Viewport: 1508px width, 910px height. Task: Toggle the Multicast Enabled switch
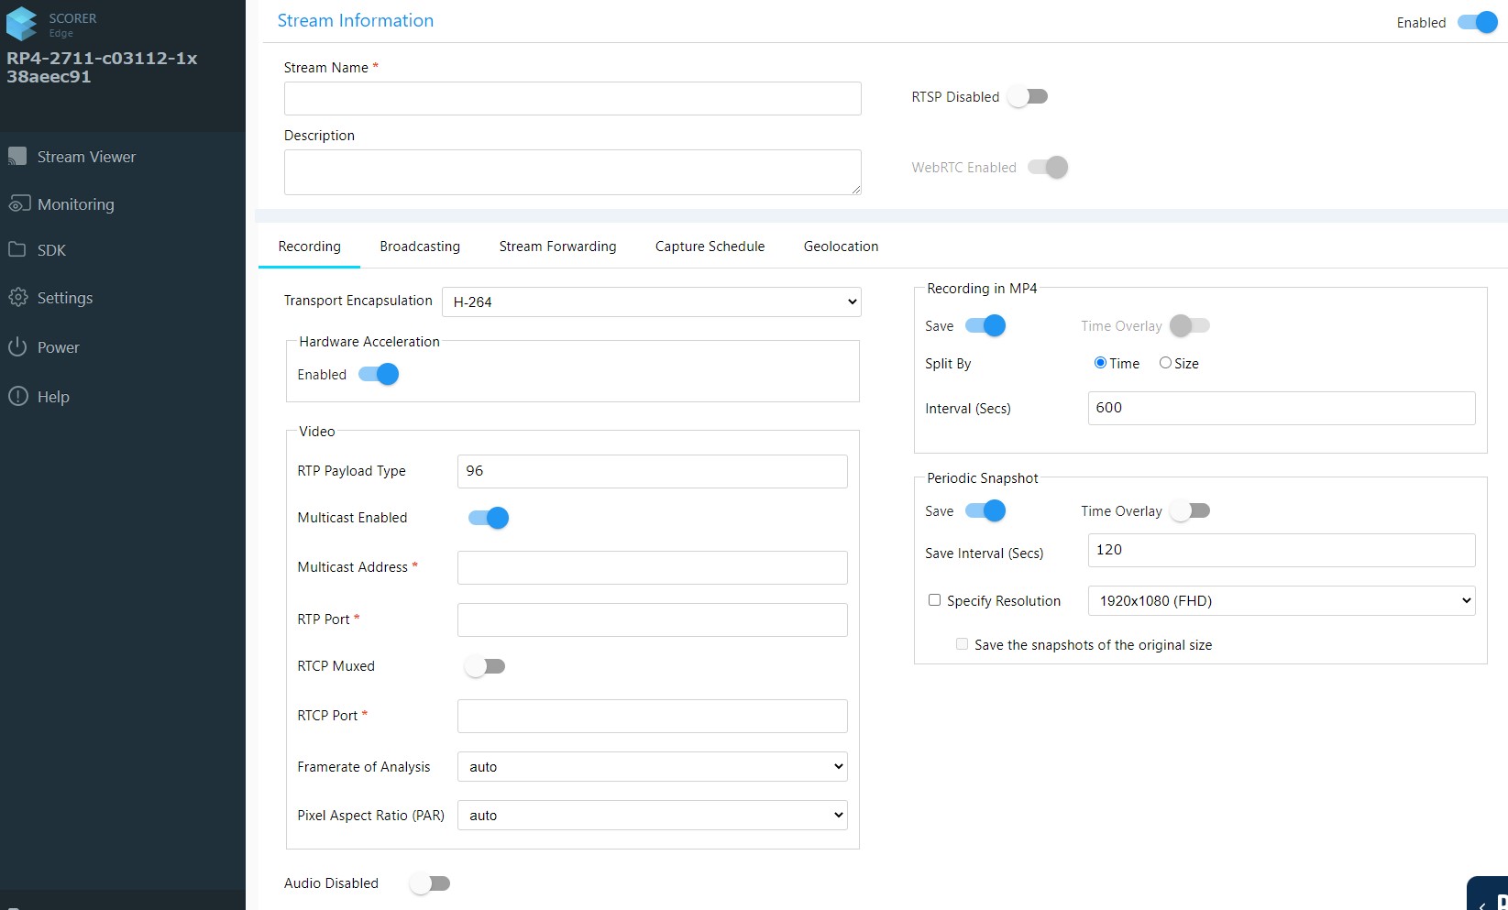tap(488, 519)
